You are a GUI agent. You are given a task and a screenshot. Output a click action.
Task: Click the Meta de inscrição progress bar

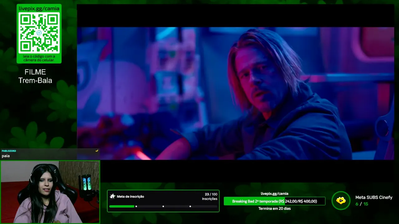(163, 206)
